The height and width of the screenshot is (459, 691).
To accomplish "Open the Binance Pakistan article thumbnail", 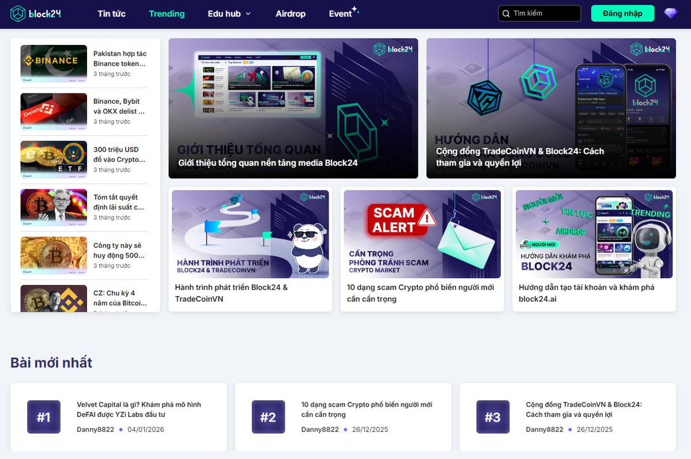I will pyautogui.click(x=54, y=63).
